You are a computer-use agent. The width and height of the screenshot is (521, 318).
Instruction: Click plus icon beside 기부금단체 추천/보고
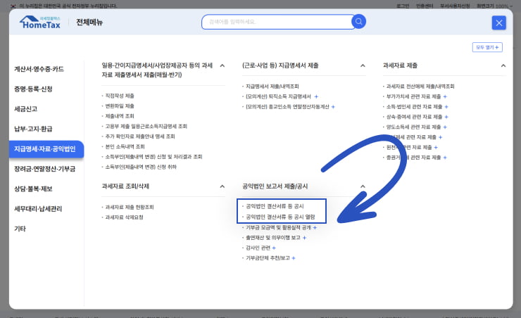tap(293, 258)
